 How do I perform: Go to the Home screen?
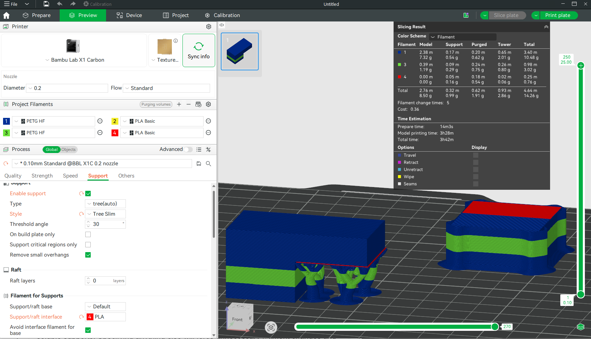6,15
